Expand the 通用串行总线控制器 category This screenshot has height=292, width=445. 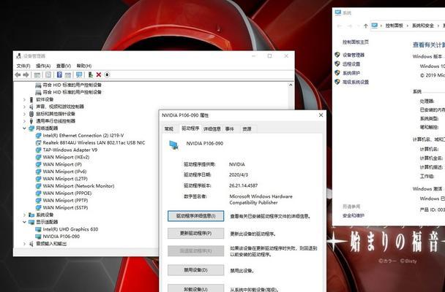[x=24, y=121]
